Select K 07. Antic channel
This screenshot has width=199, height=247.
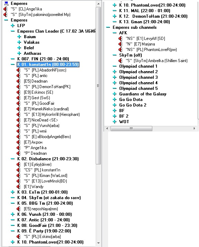[x=43, y=220]
